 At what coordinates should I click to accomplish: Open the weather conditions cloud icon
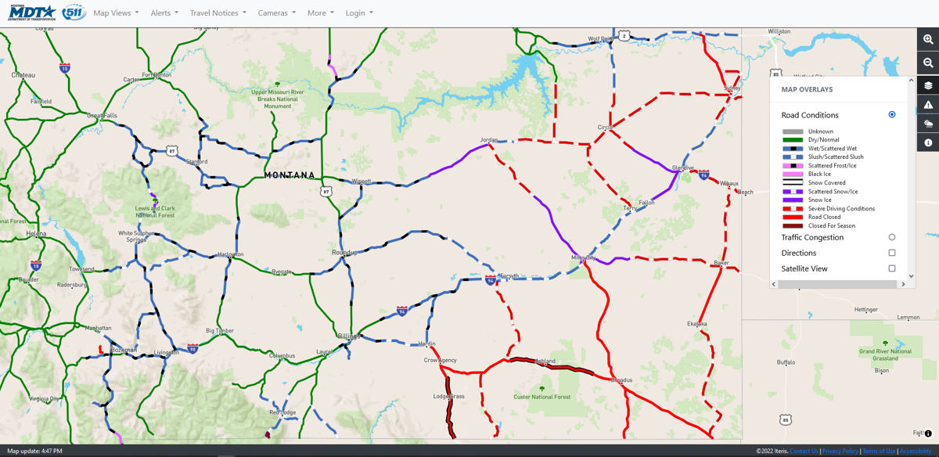[928, 123]
